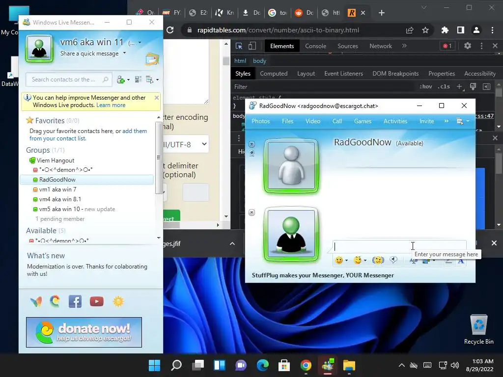Open add contact dropdown arrow
The image size is (503, 377).
128,80
